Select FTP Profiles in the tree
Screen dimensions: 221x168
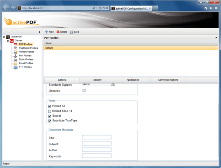tap(25, 67)
